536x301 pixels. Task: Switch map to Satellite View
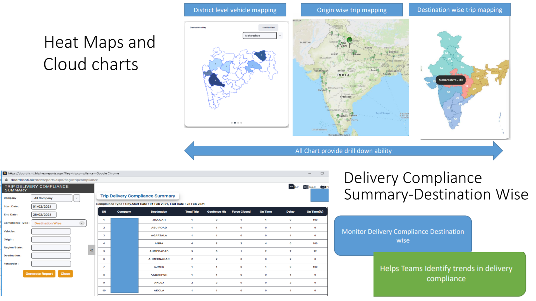(x=268, y=27)
